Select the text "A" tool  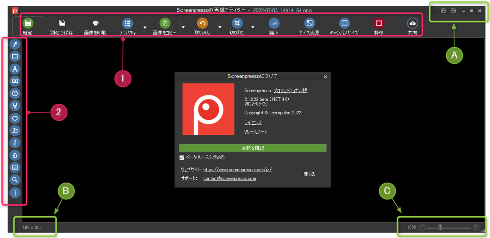(x=15, y=68)
